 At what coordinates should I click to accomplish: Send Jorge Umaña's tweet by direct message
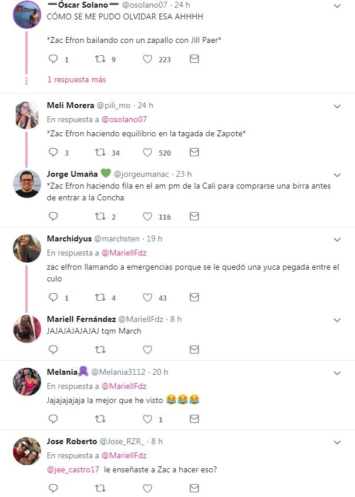click(194, 216)
